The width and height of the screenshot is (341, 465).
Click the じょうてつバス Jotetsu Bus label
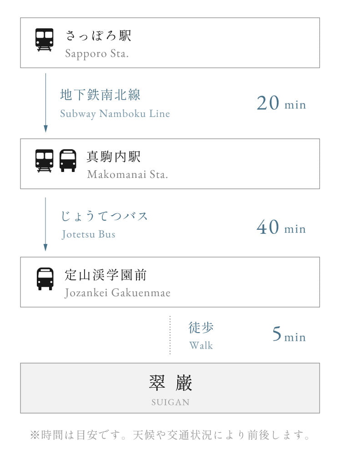coord(104,225)
